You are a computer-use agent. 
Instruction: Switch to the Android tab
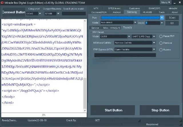coord(117,12)
